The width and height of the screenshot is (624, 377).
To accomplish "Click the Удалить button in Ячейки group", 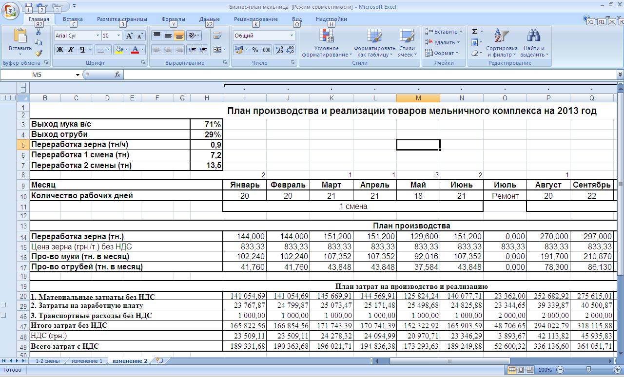I will pos(442,42).
